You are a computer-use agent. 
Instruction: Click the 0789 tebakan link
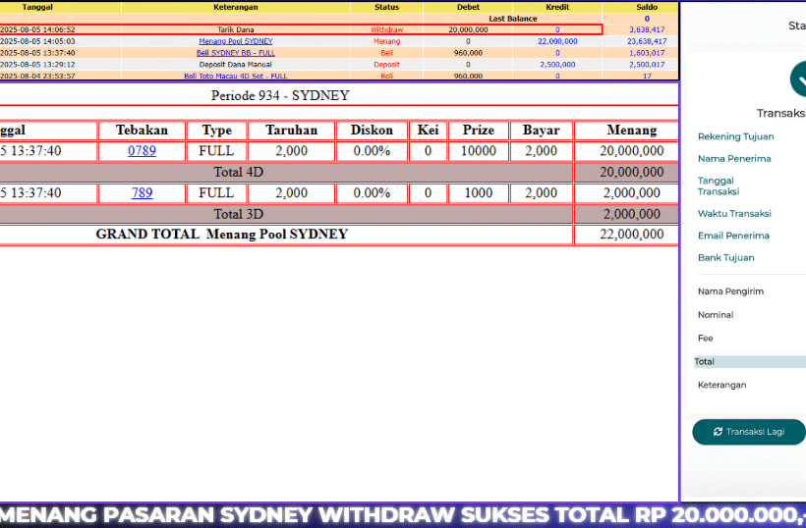click(x=142, y=151)
